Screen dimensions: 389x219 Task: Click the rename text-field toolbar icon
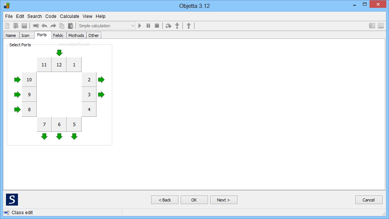[36, 26]
